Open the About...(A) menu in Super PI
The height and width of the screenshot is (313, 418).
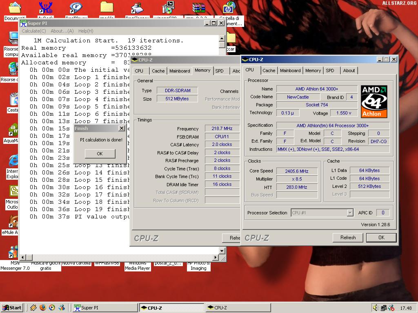click(62, 31)
